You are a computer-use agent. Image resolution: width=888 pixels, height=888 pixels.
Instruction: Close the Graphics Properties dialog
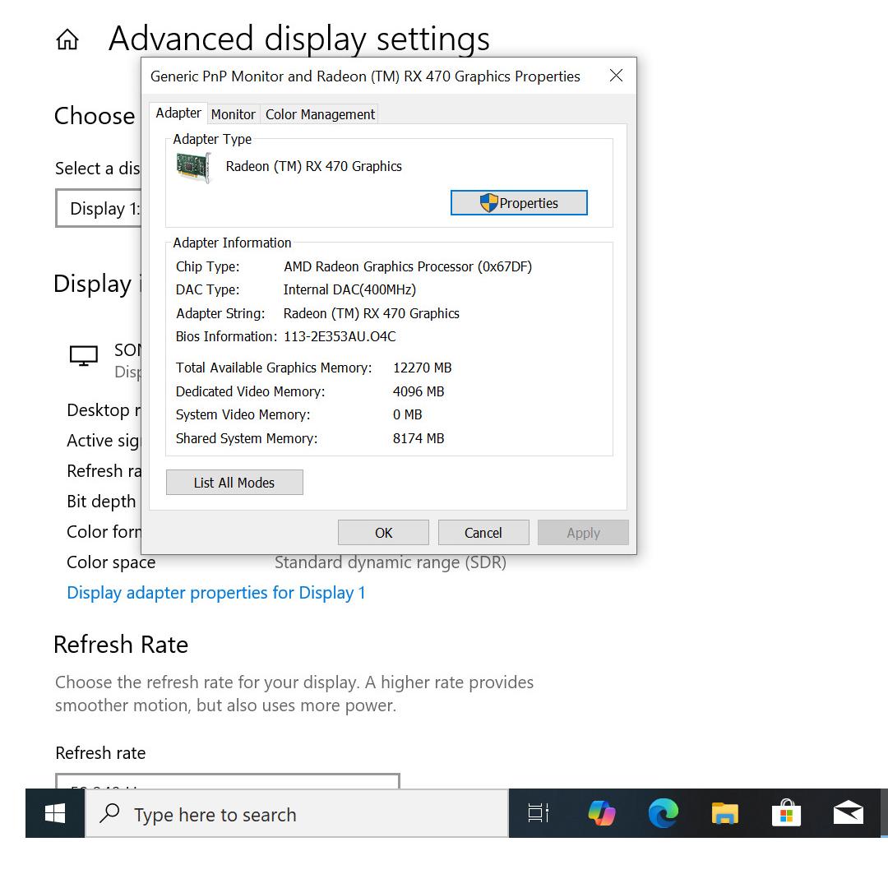coord(616,76)
